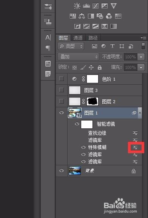The image size is (148, 218).
Task: Add a Channel Mixer adjustment layer
Action: (109, 16)
